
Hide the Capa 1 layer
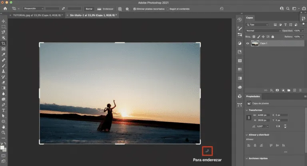point(247,43)
